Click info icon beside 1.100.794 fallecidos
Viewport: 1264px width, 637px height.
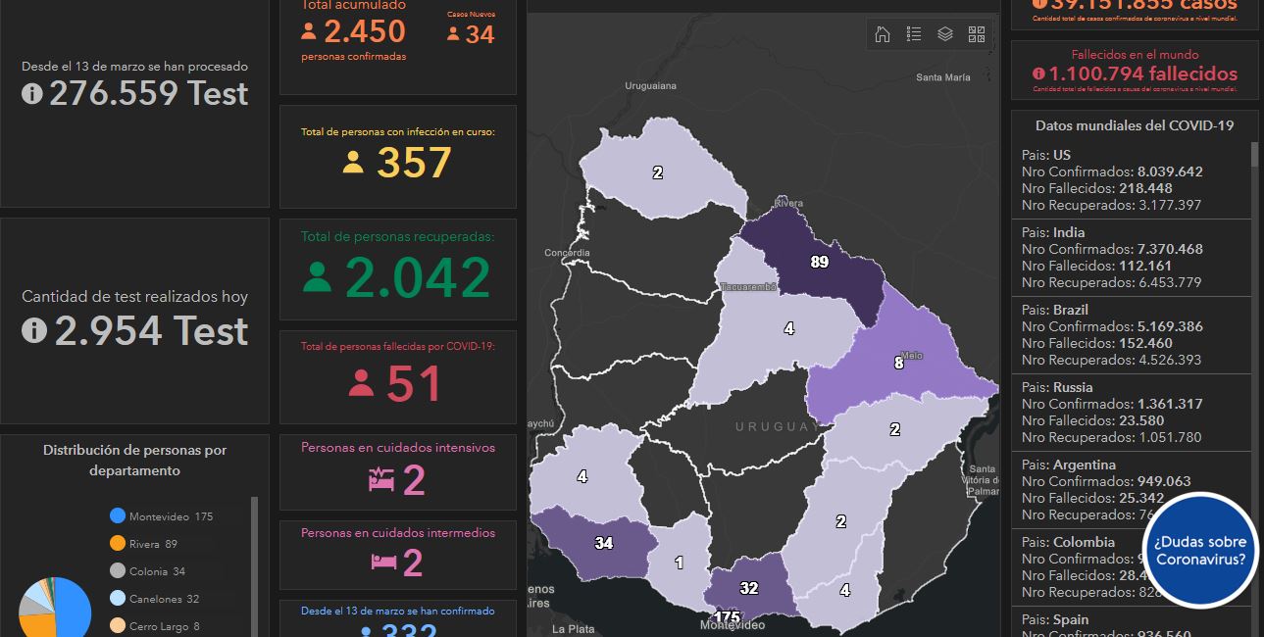pyautogui.click(x=1037, y=73)
